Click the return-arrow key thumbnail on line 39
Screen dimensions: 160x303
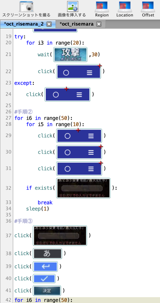(x=45, y=267)
